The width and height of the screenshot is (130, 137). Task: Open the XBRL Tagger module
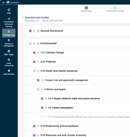(9, 52)
